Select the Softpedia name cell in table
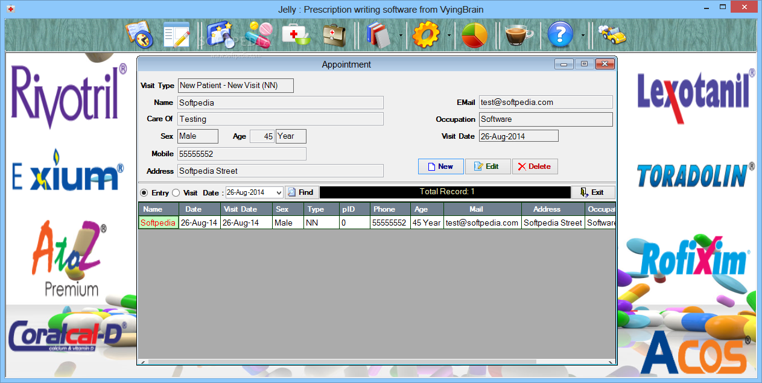 (x=159, y=223)
